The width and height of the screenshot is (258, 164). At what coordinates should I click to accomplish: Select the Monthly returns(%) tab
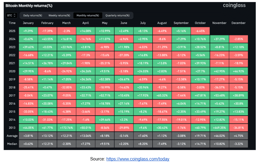pyautogui.click(x=88, y=15)
